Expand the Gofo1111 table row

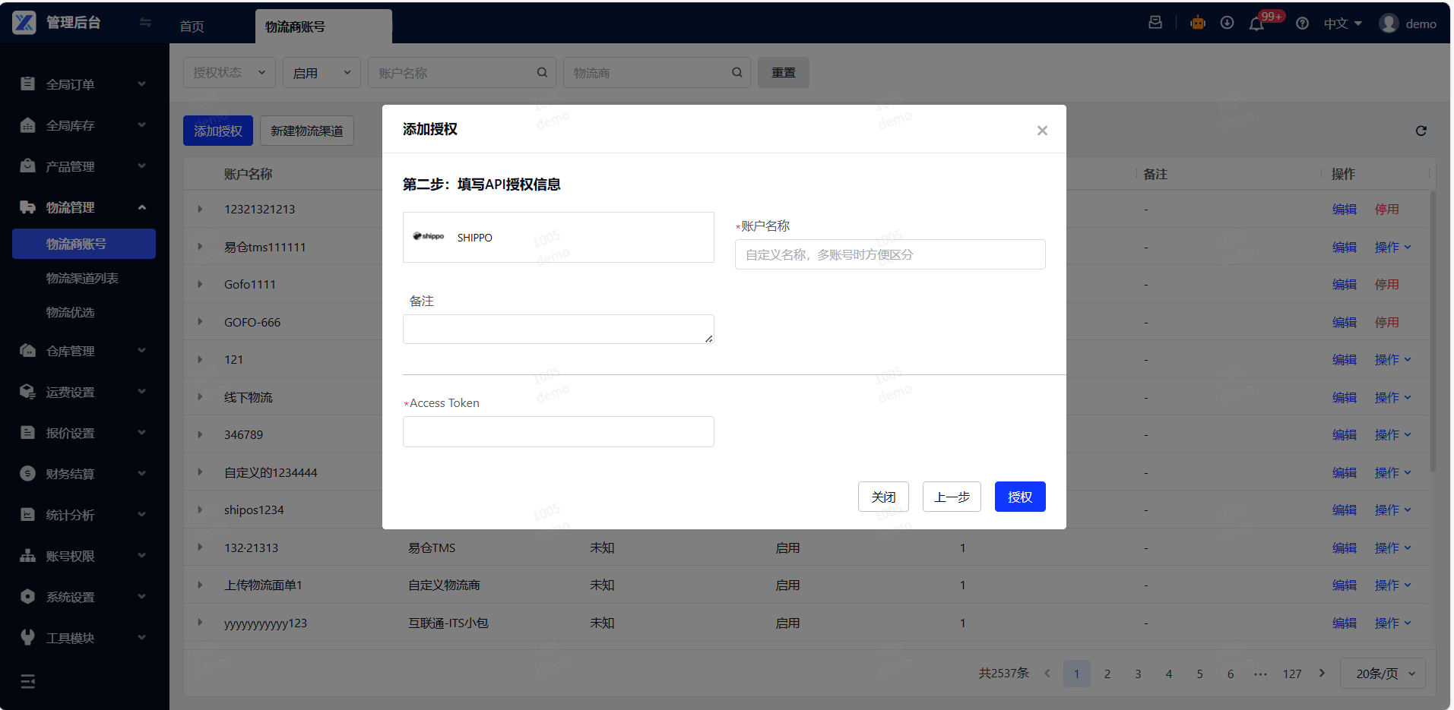200,285
